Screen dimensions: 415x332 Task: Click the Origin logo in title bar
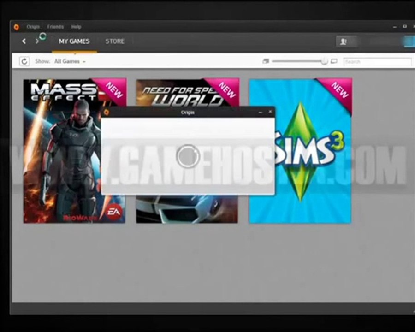tap(17, 27)
